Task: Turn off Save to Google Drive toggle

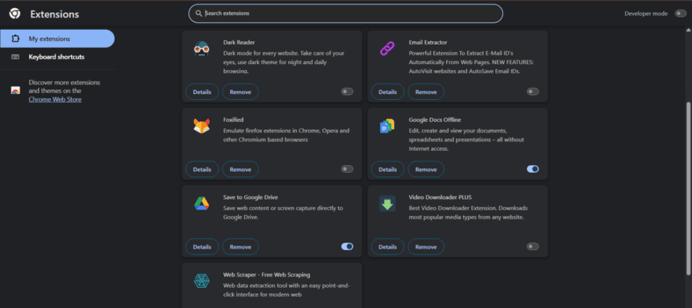Action: click(x=347, y=247)
